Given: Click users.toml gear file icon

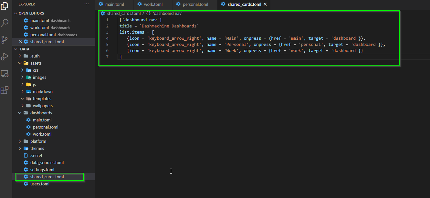Looking at the screenshot, I should click(26, 184).
